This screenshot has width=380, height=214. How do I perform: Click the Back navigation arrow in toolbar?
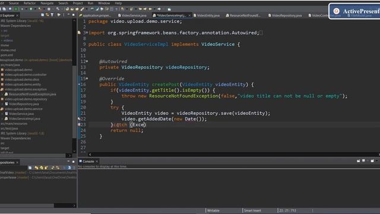tap(150, 9)
